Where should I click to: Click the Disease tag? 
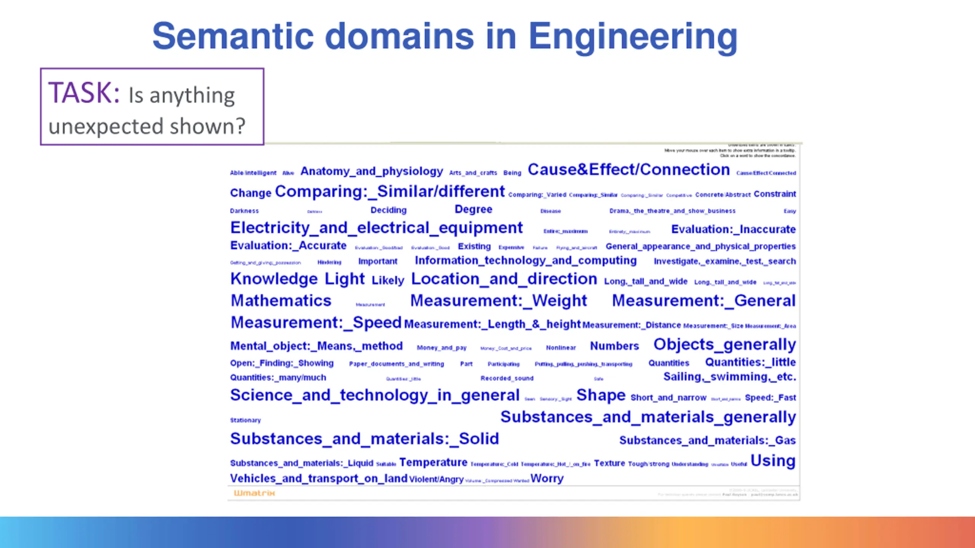click(551, 211)
